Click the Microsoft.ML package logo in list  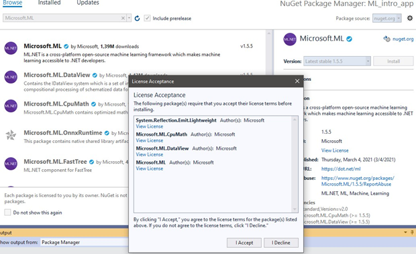click(x=11, y=48)
